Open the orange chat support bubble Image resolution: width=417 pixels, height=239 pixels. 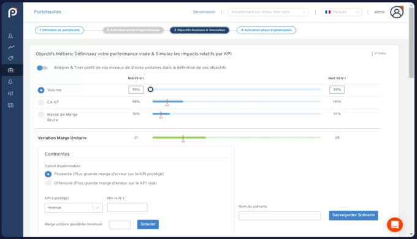(x=395, y=225)
